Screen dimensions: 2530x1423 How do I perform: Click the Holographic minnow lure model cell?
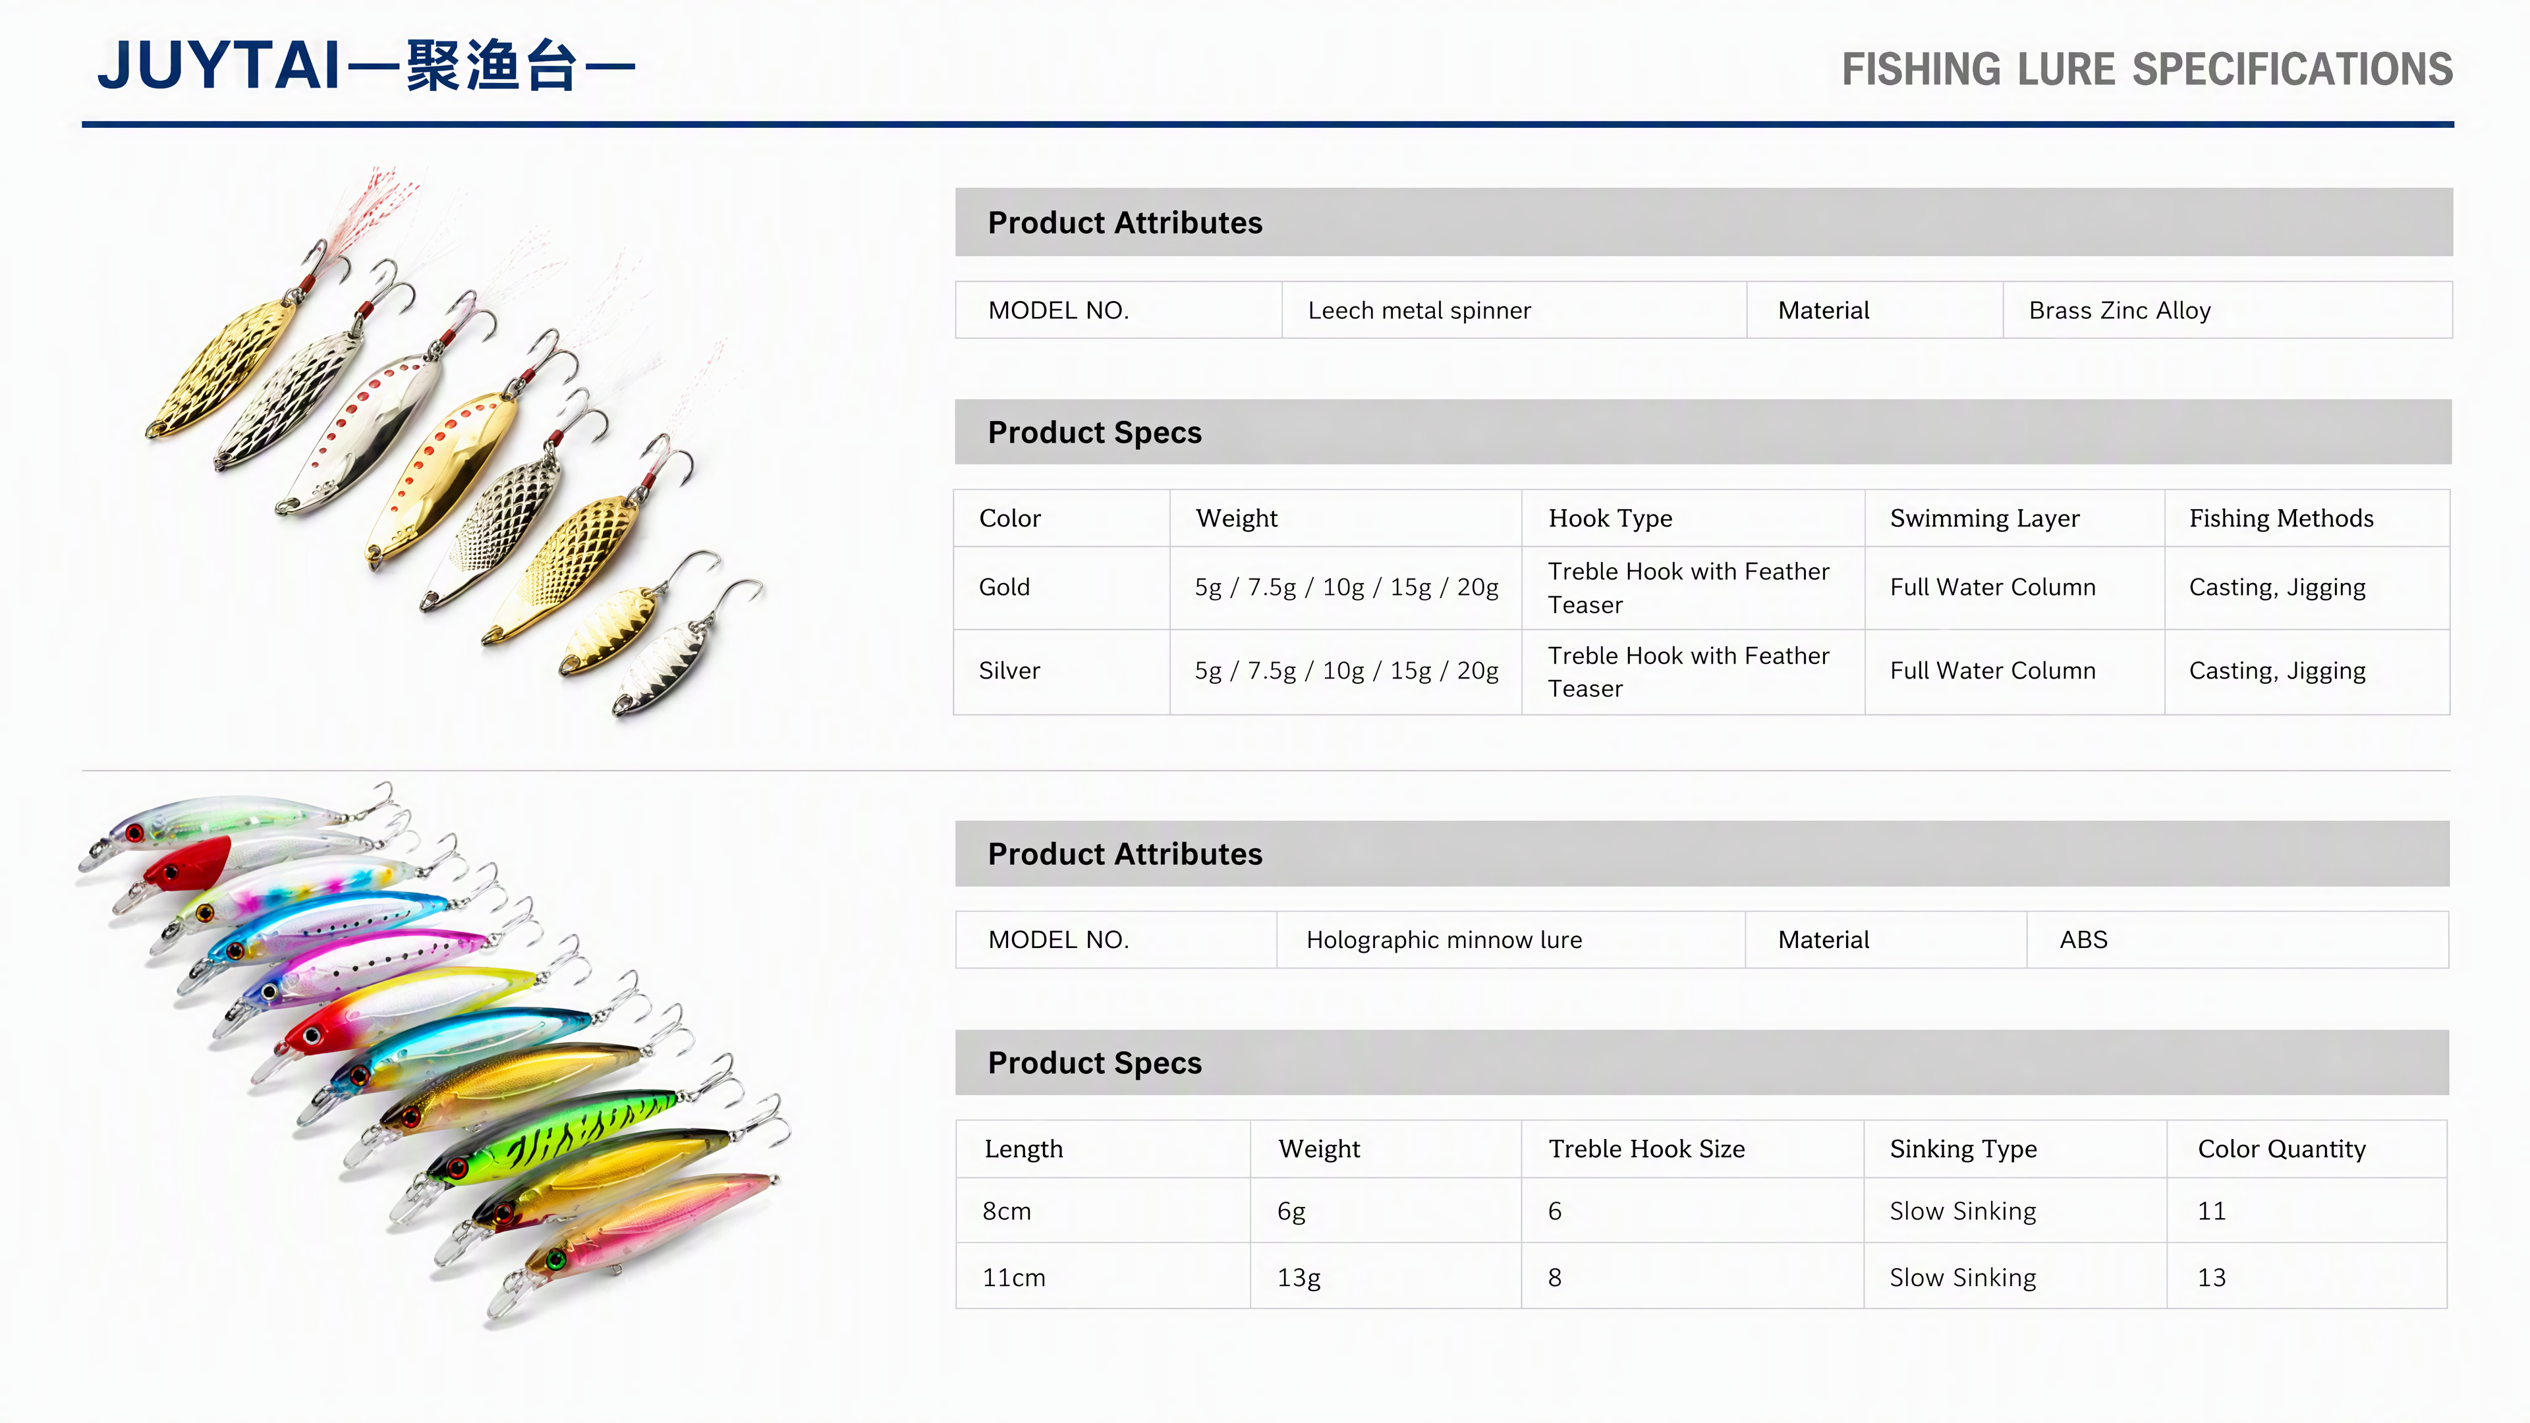(1511, 940)
